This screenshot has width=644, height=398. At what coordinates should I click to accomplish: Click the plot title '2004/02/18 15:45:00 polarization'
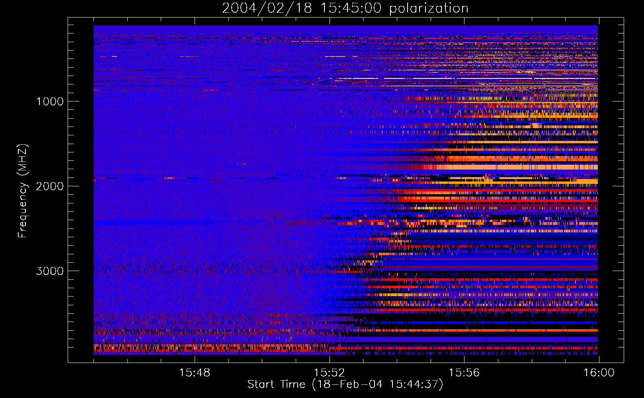(345, 8)
